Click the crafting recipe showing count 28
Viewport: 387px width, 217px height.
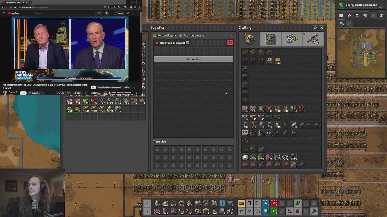point(245,133)
